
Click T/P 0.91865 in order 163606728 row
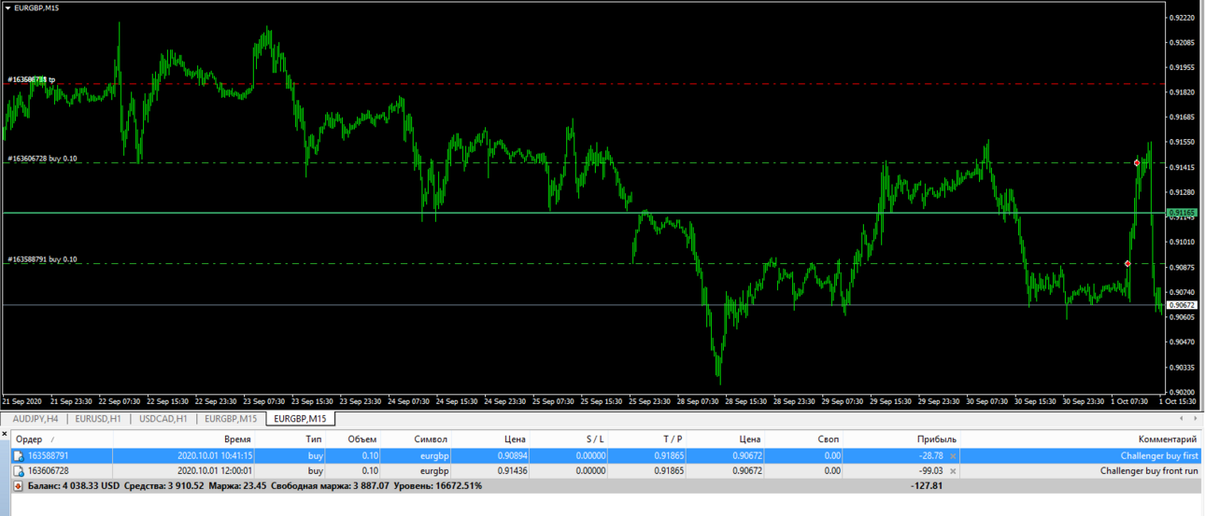coord(668,471)
